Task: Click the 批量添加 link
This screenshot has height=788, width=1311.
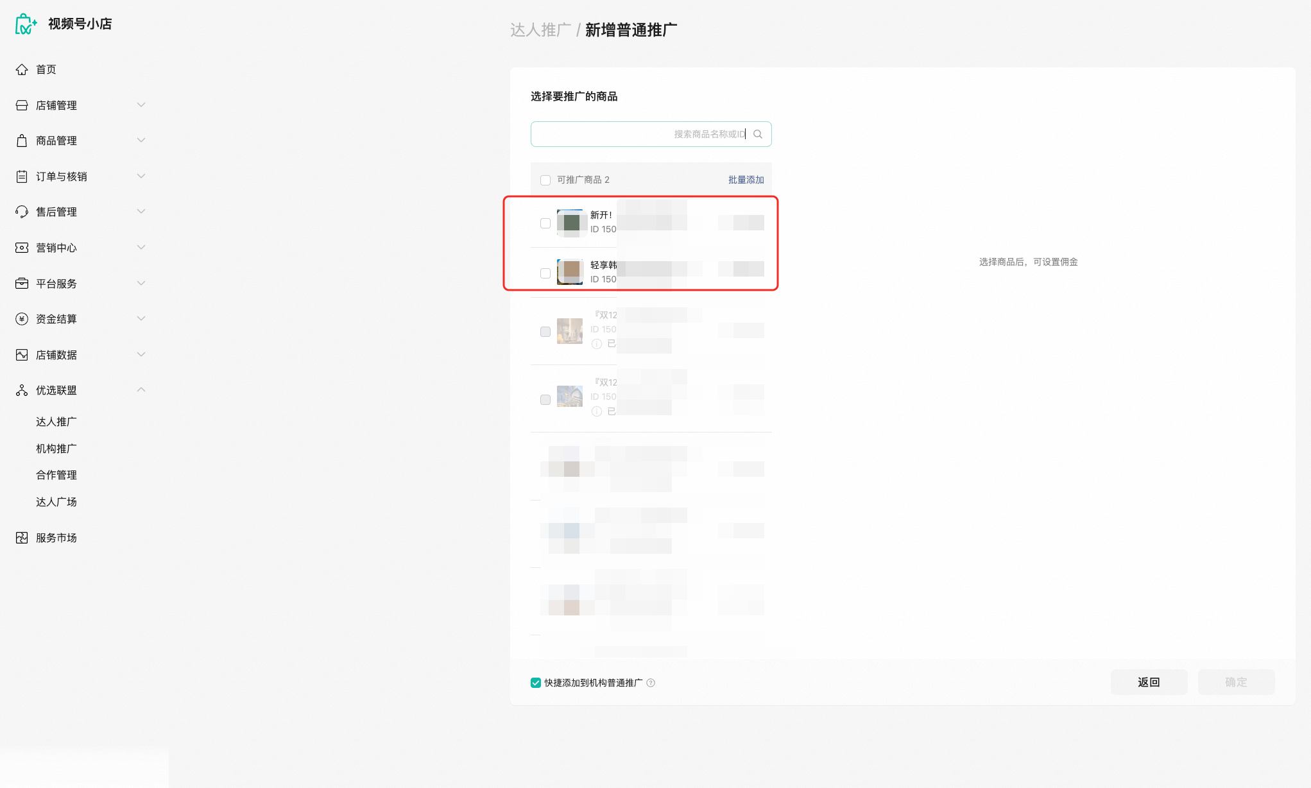Action: 746,180
